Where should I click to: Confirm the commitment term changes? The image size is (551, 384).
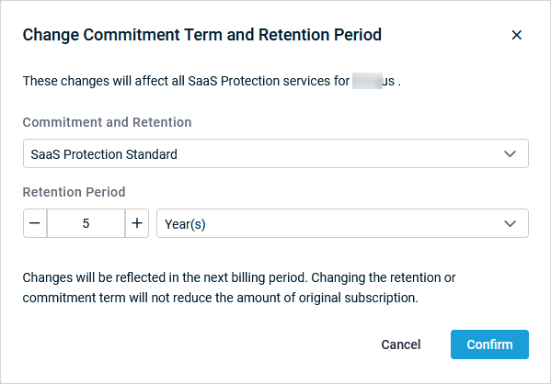pos(489,344)
